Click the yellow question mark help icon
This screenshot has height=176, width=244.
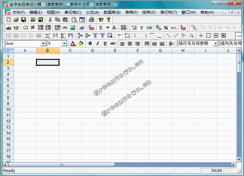(x=108, y=20)
